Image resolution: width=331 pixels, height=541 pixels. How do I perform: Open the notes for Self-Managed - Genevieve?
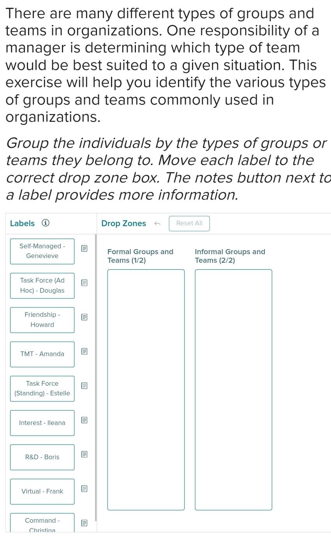(x=84, y=249)
